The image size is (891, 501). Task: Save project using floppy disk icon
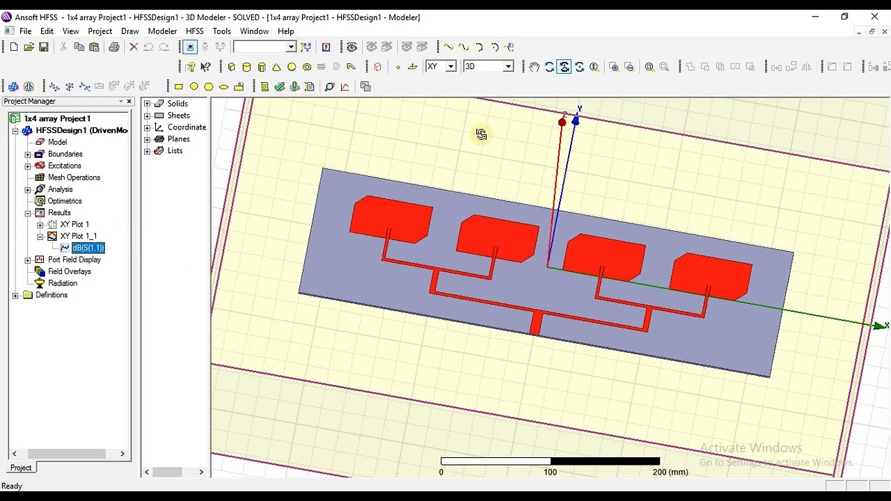(x=43, y=47)
